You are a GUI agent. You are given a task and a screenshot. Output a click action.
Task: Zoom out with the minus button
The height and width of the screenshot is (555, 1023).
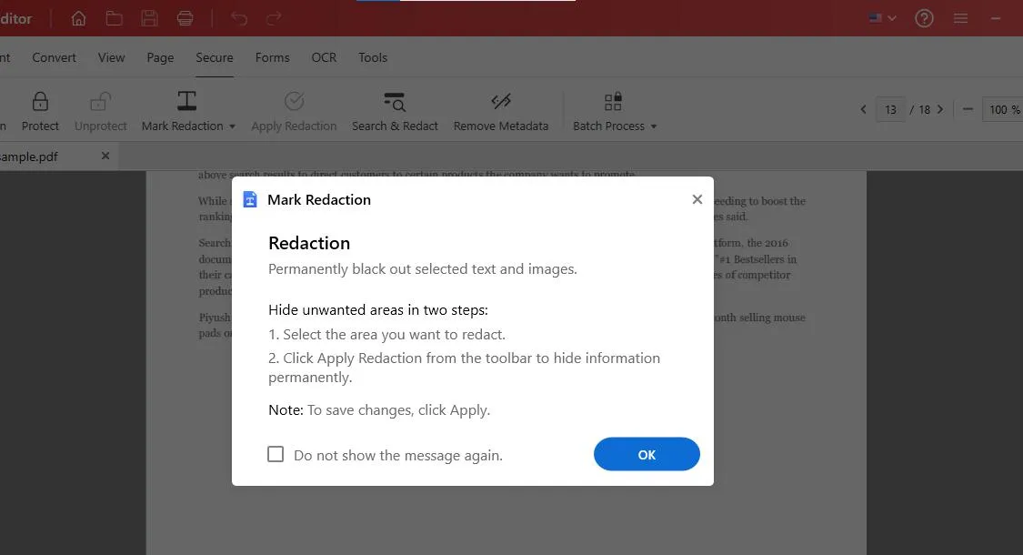tap(968, 109)
